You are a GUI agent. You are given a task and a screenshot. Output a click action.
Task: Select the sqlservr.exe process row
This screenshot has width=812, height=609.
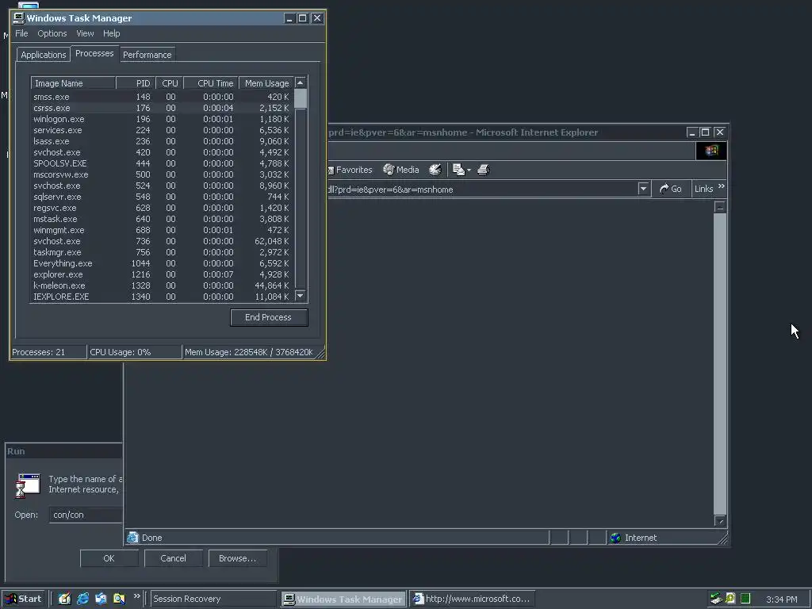(162, 197)
